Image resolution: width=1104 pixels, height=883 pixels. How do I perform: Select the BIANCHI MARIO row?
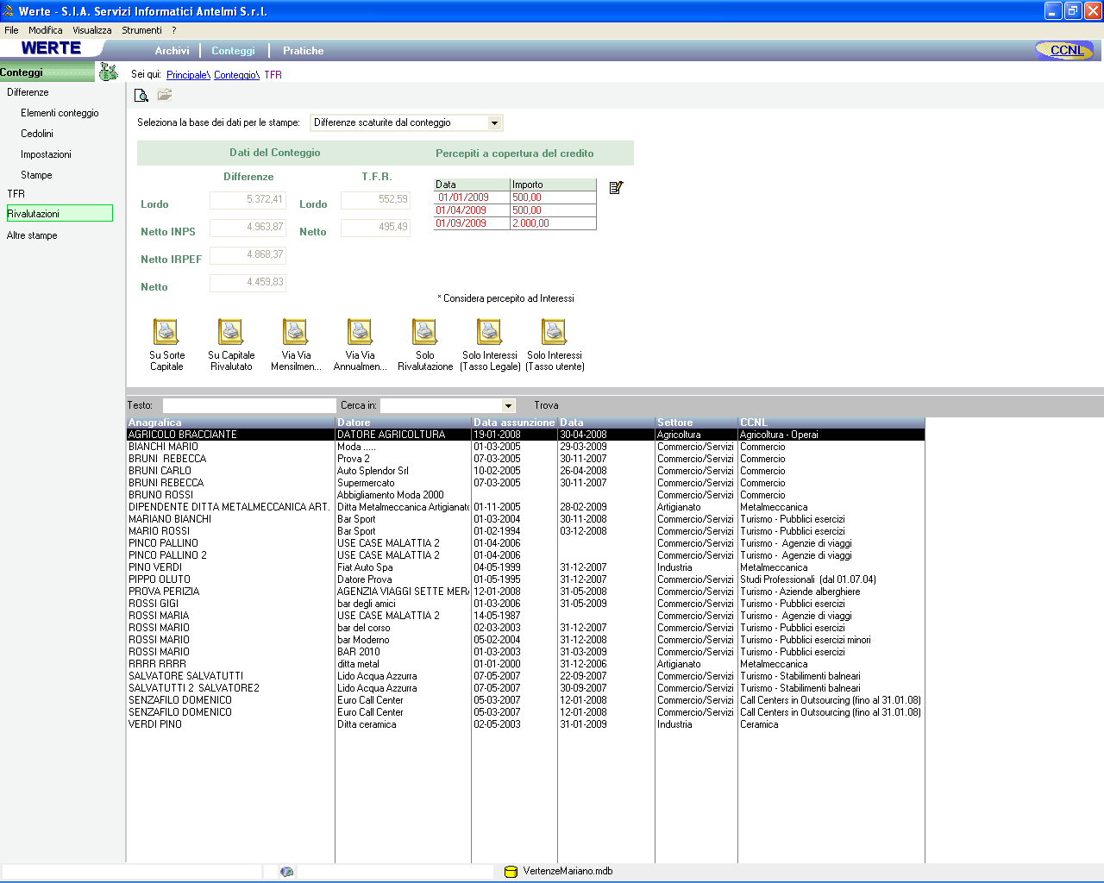pyautogui.click(x=525, y=447)
